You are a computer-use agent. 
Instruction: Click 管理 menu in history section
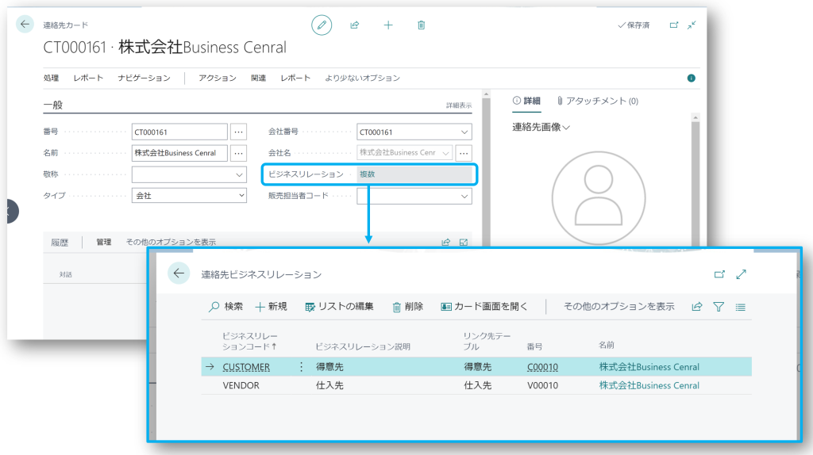(104, 243)
